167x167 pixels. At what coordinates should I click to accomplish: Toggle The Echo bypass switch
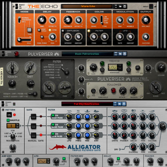coord(16,6)
